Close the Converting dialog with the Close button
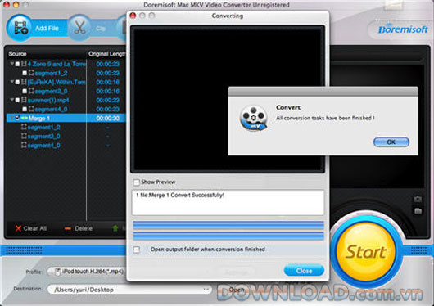This screenshot has height=306, width=434. [x=304, y=271]
